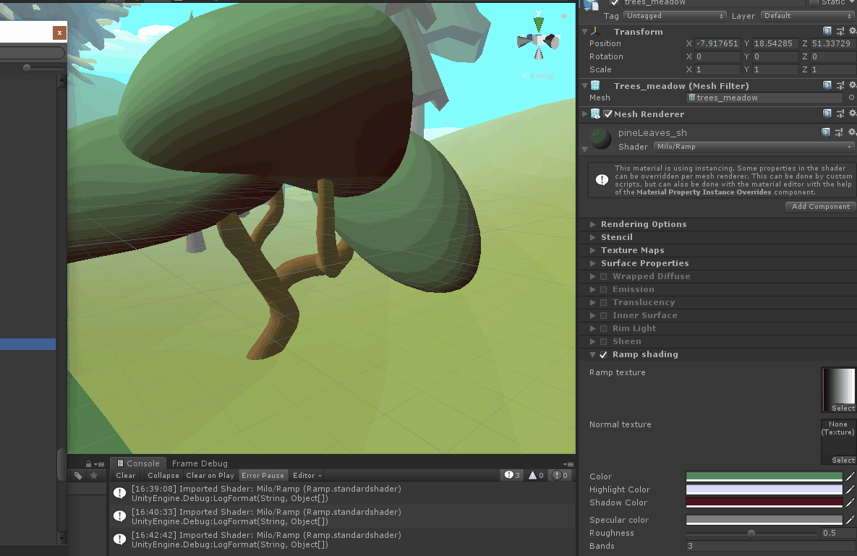Open the Transform component gear menu

(852, 32)
